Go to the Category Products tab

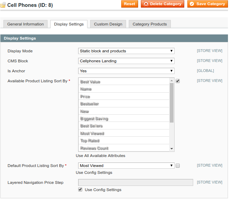(149, 24)
